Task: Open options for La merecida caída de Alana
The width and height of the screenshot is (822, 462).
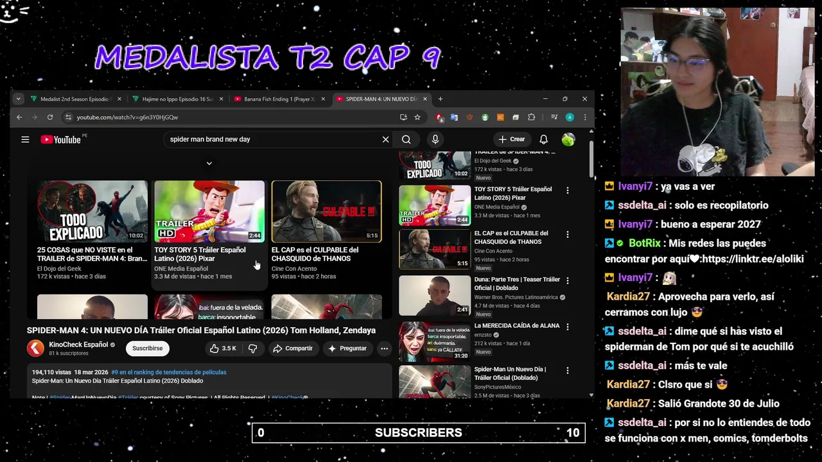Action: point(567,327)
